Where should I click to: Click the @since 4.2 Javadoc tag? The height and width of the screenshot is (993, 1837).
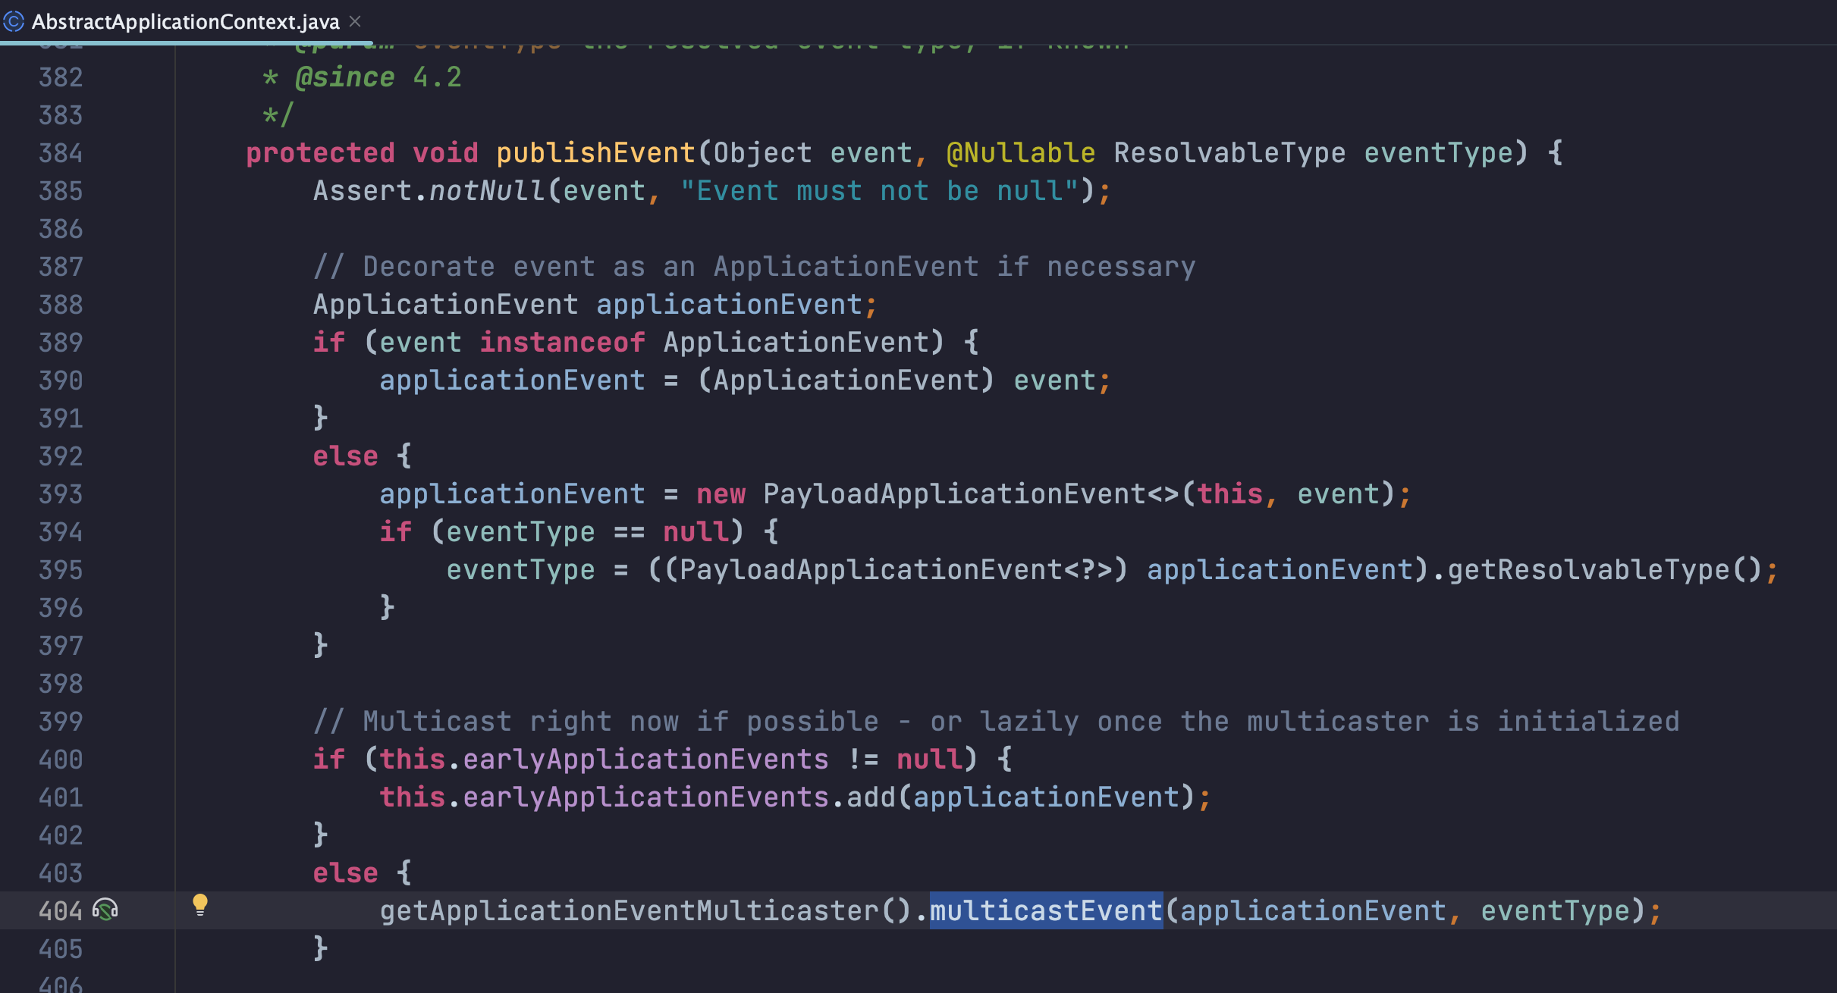point(378,77)
